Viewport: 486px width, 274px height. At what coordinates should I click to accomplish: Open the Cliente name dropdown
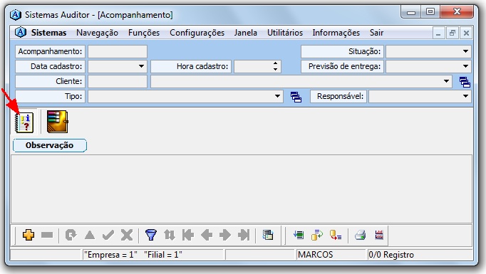point(446,81)
